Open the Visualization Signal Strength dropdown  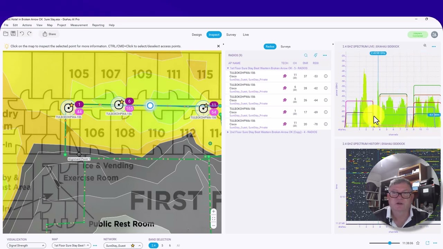[26, 246]
